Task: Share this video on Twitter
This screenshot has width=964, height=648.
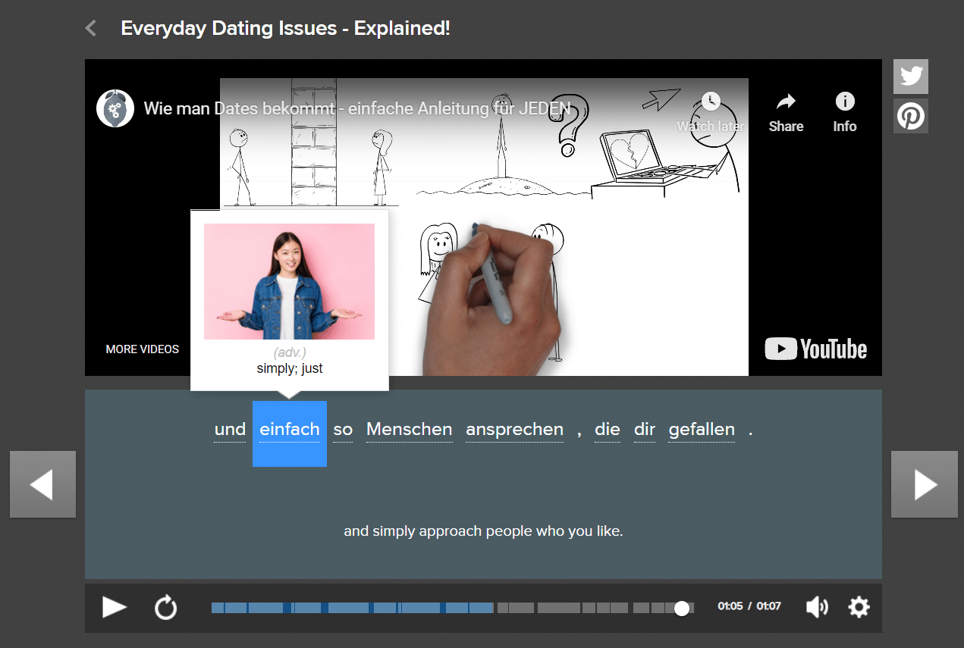Action: (x=910, y=77)
